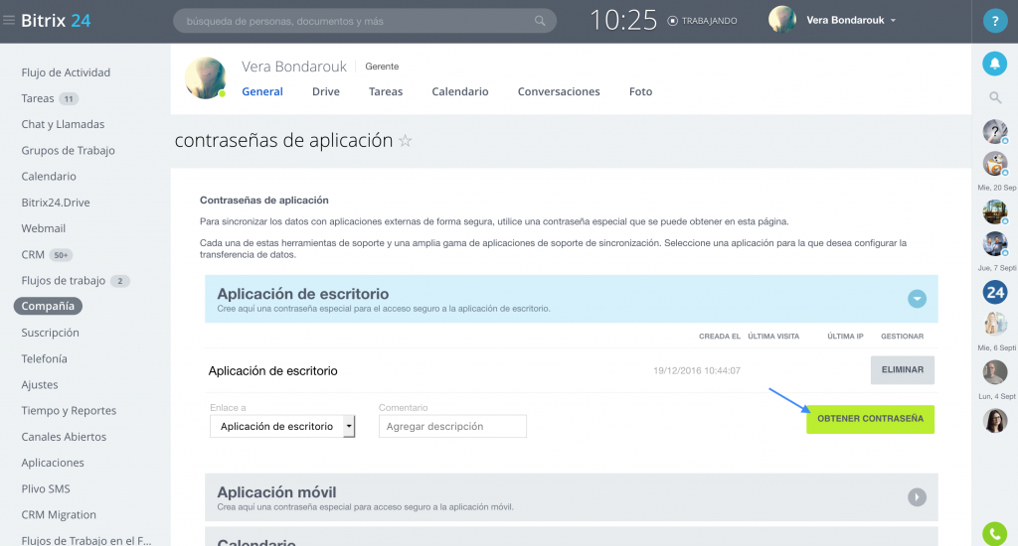The height and width of the screenshot is (546, 1018).
Task: Switch to the Calendario profile tab
Action: (460, 91)
